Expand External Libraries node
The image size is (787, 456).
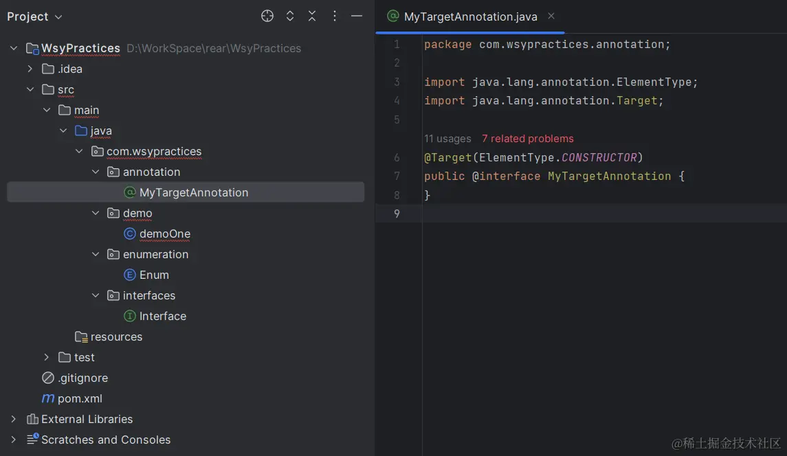13,419
